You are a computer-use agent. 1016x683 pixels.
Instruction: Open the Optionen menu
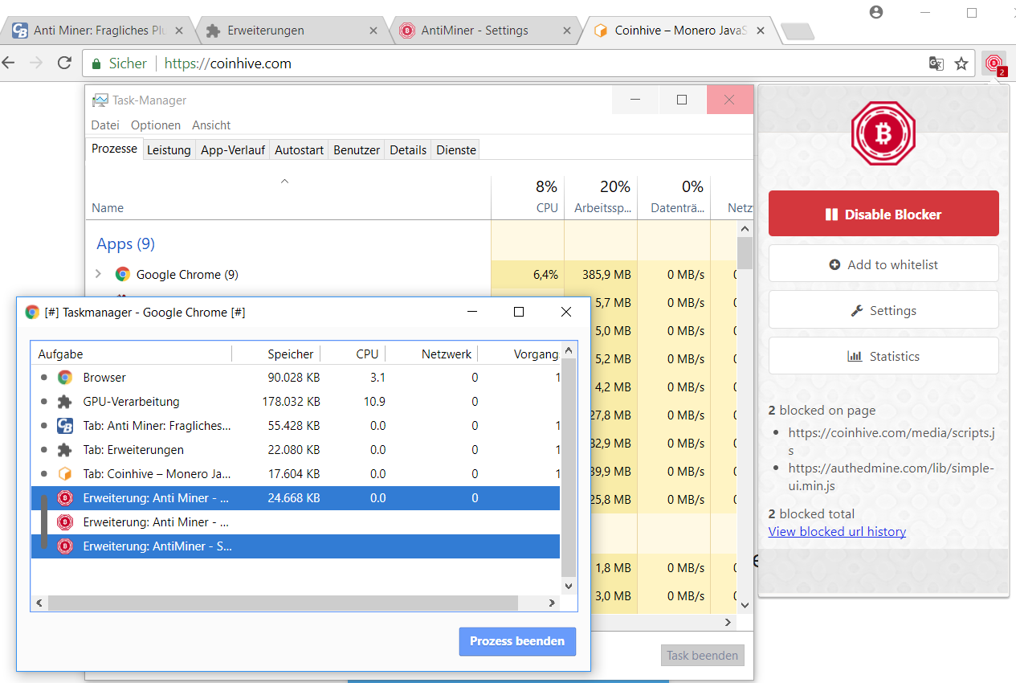tap(156, 125)
